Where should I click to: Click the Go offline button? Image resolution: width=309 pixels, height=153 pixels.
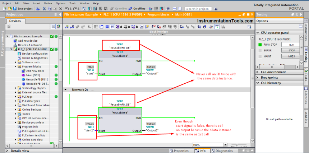click(x=137, y=9)
